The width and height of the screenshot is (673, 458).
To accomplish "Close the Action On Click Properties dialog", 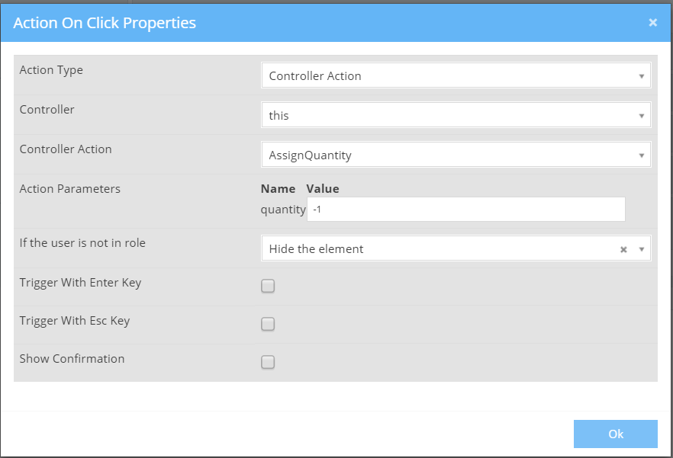I will (653, 23).
